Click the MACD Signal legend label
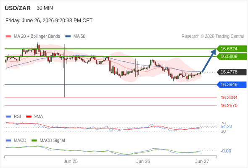This screenshot has width=248, height=168. click(x=53, y=141)
